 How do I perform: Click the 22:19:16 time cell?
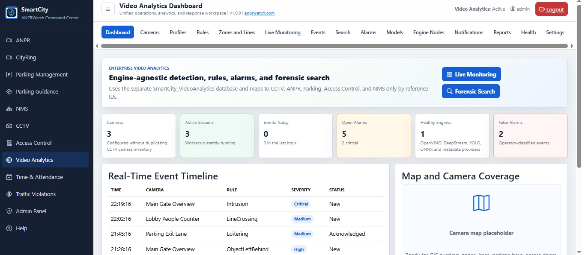click(121, 204)
